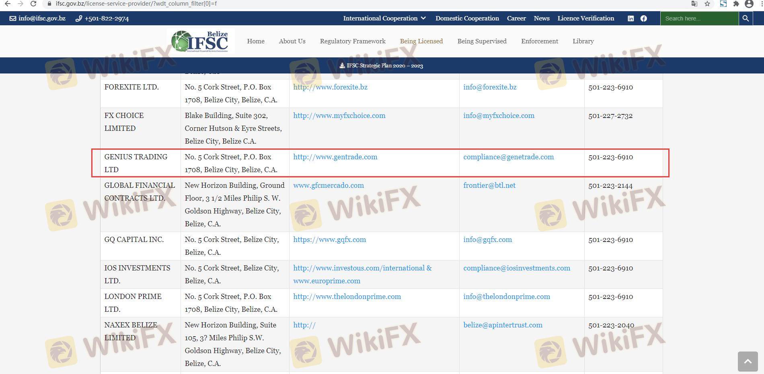Download IFSC Strategic Plan 2020–2023
The height and width of the screenshot is (374, 764).
coord(381,66)
